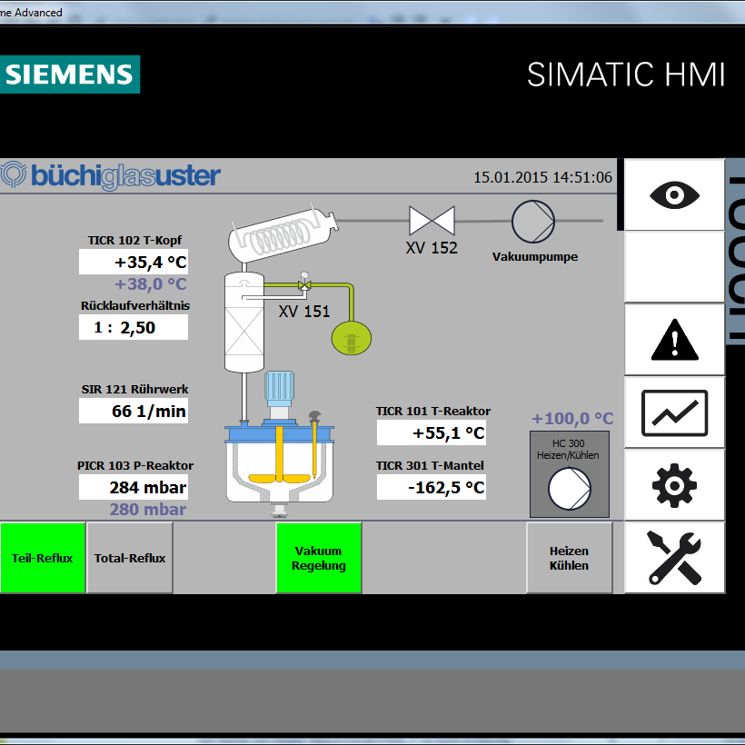The height and width of the screenshot is (745, 745).
Task: Click the PICR 103 P-Reaktor label
Action: 135,465
